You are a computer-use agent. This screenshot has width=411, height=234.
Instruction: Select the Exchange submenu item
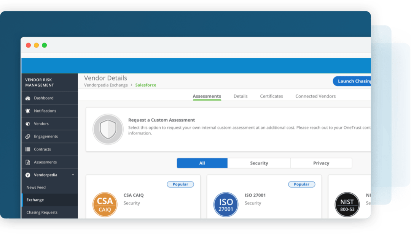pos(50,200)
